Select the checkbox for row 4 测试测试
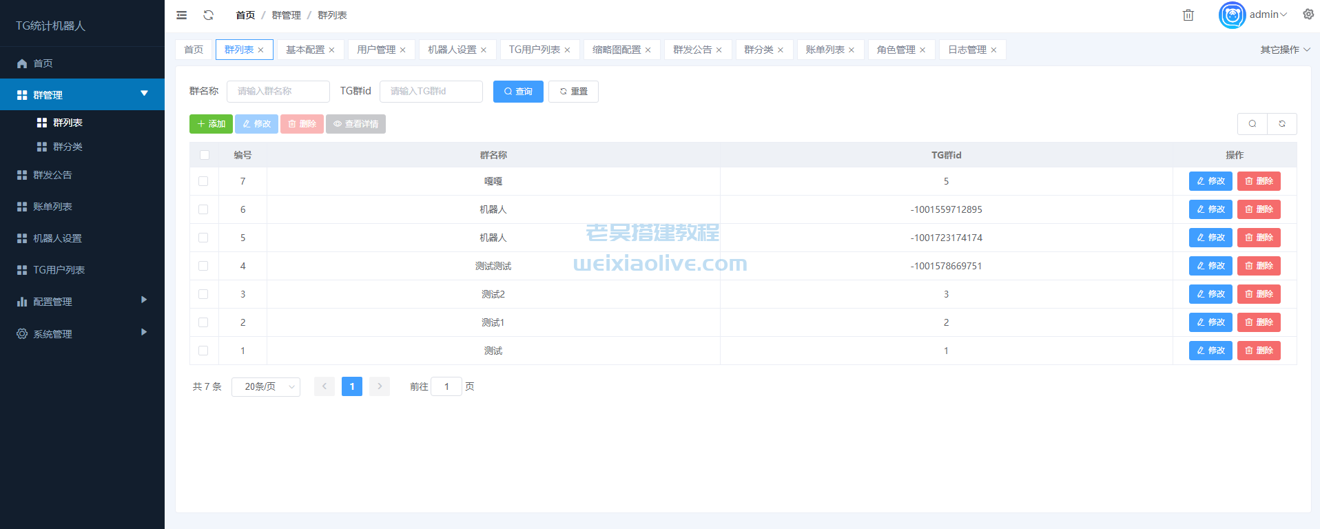The image size is (1320, 529). click(203, 266)
